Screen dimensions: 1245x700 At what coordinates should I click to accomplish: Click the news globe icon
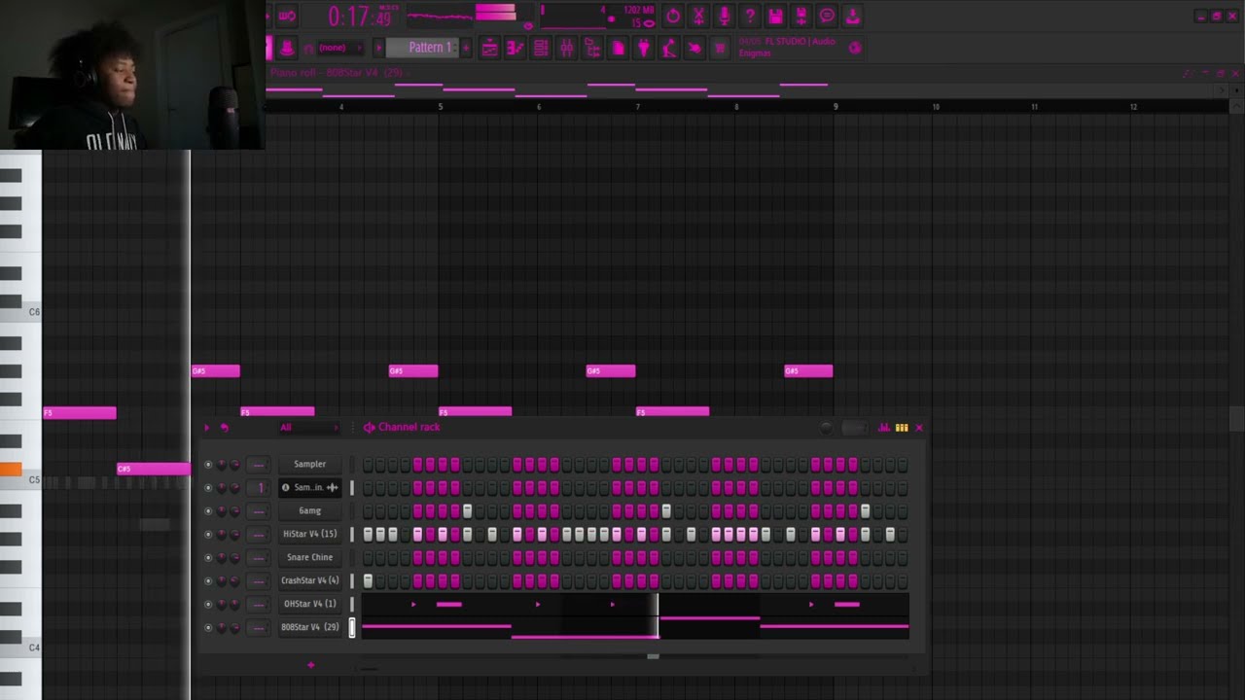855,48
